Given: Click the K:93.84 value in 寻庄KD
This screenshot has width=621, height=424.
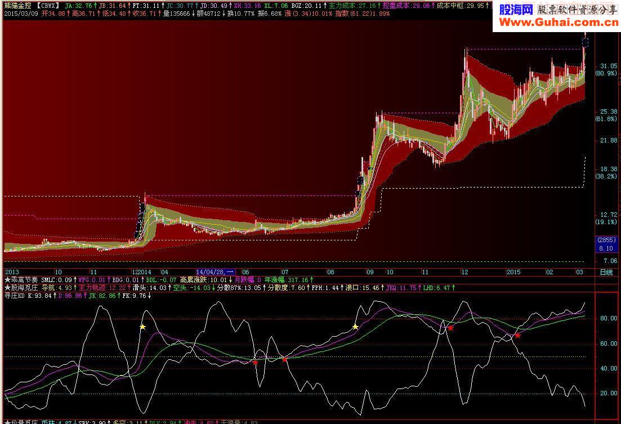Looking at the screenshot, I should (x=39, y=296).
